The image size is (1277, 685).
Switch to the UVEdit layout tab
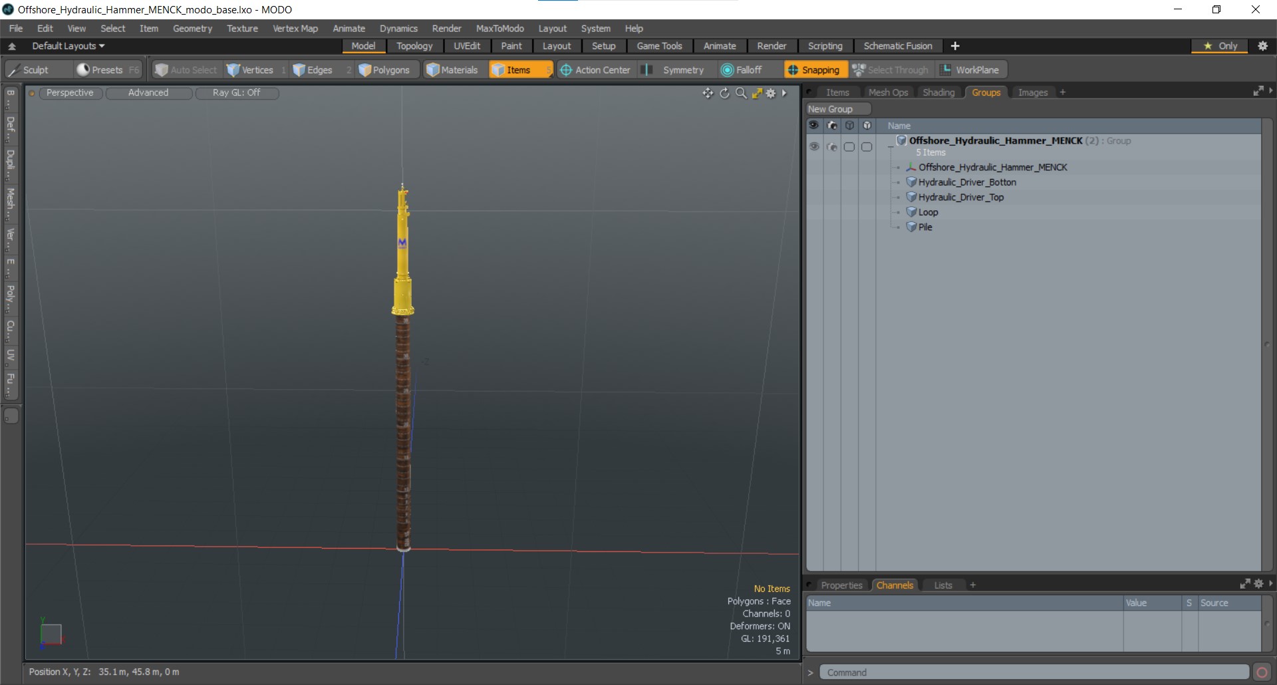point(467,46)
